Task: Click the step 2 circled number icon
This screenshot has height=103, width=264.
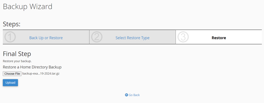Action: point(97,37)
